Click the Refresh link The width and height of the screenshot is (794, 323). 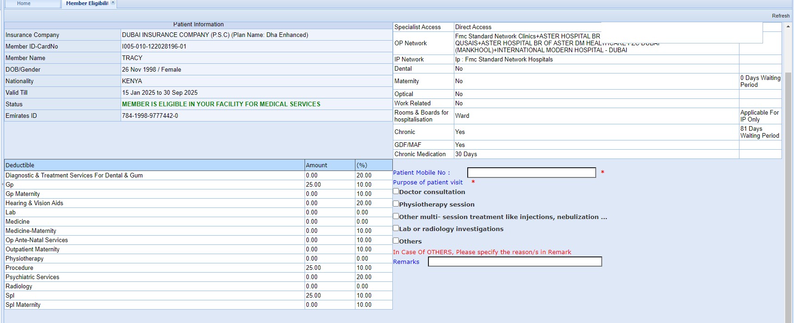780,16
